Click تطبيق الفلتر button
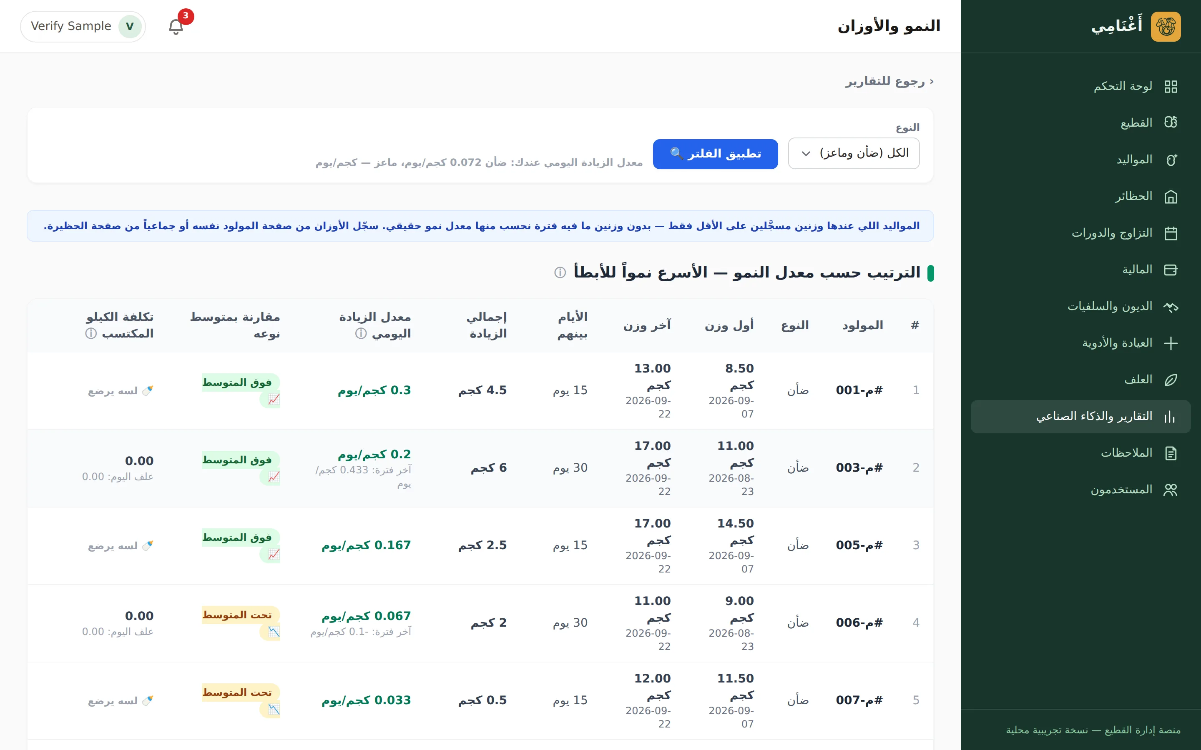Screen dimensions: 1201x750 point(715,154)
